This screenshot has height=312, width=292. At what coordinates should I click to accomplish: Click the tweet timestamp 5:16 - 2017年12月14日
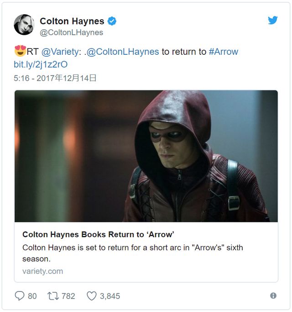click(55, 78)
